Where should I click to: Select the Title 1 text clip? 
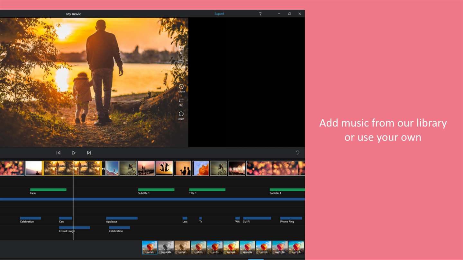(207, 190)
